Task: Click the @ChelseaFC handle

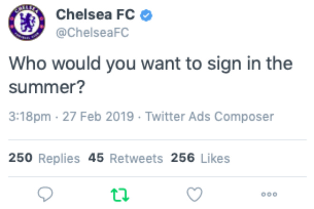Action: pyautogui.click(x=93, y=33)
